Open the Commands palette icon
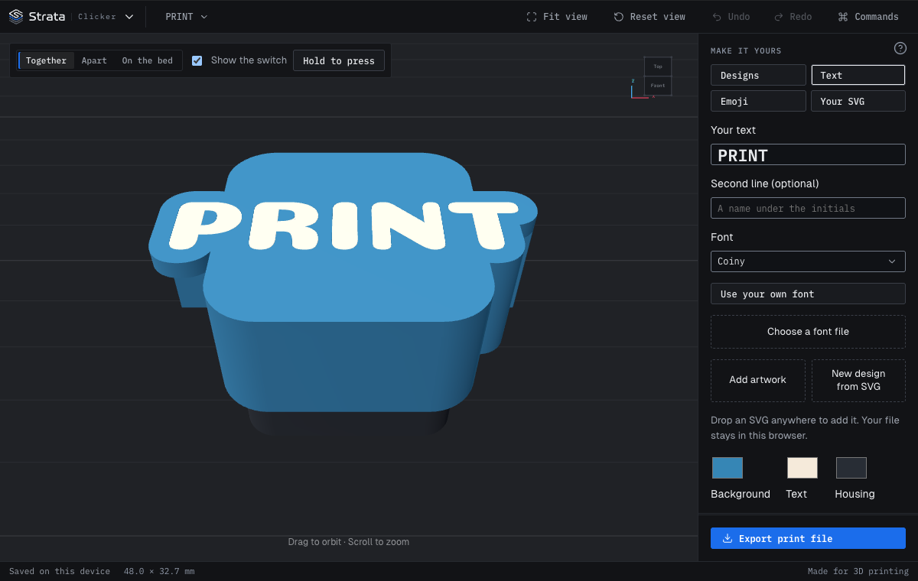The width and height of the screenshot is (918, 581). pyautogui.click(x=843, y=17)
